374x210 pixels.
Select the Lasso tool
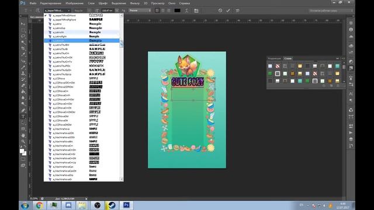[23, 36]
